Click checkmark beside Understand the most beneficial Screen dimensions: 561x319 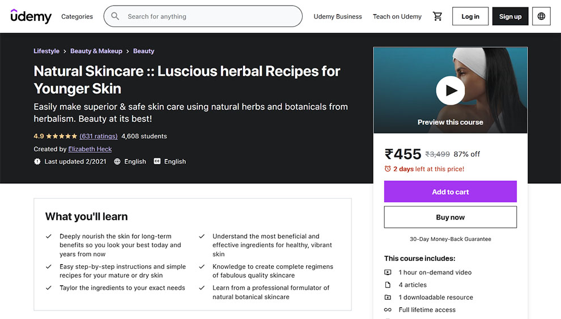[x=202, y=236]
